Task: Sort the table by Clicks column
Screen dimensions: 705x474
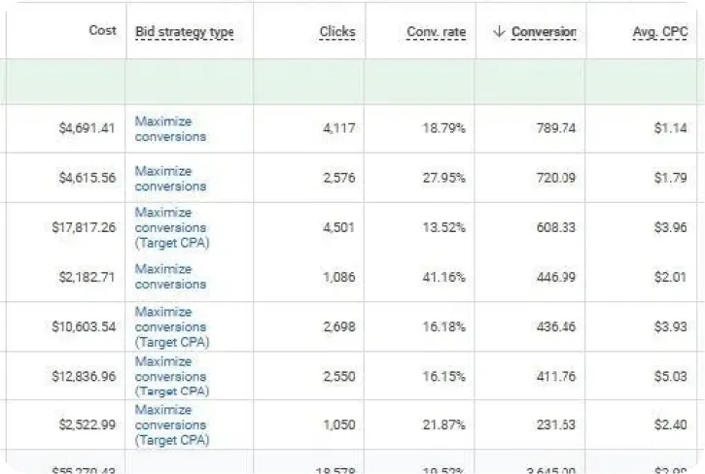Action: (x=337, y=32)
